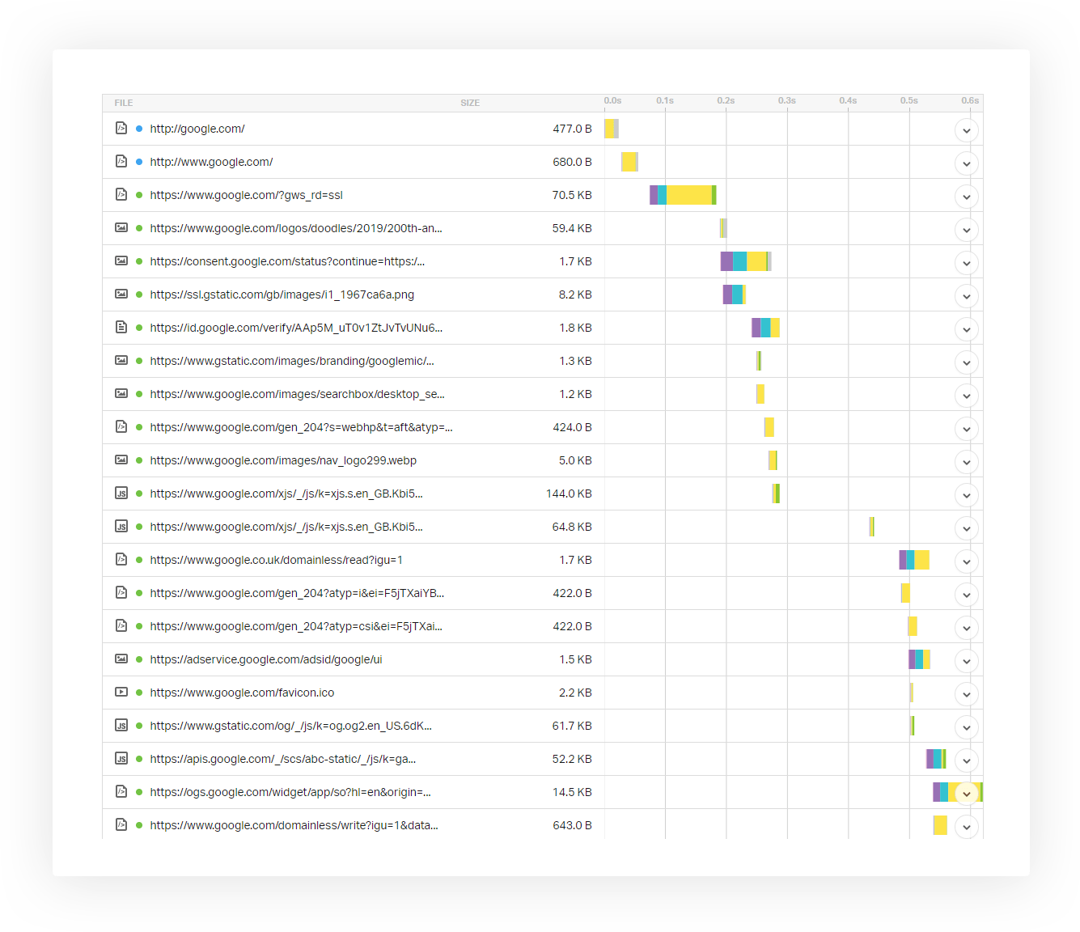Click the FILE column header

point(124,103)
